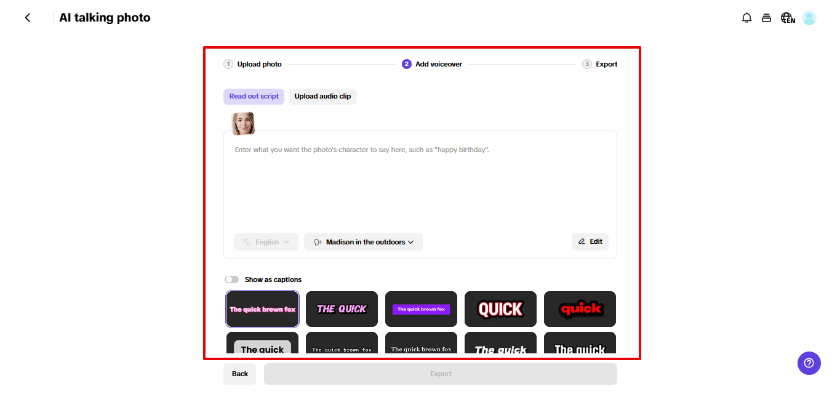Click the greyed-out Export button
The height and width of the screenshot is (394, 840).
441,374
